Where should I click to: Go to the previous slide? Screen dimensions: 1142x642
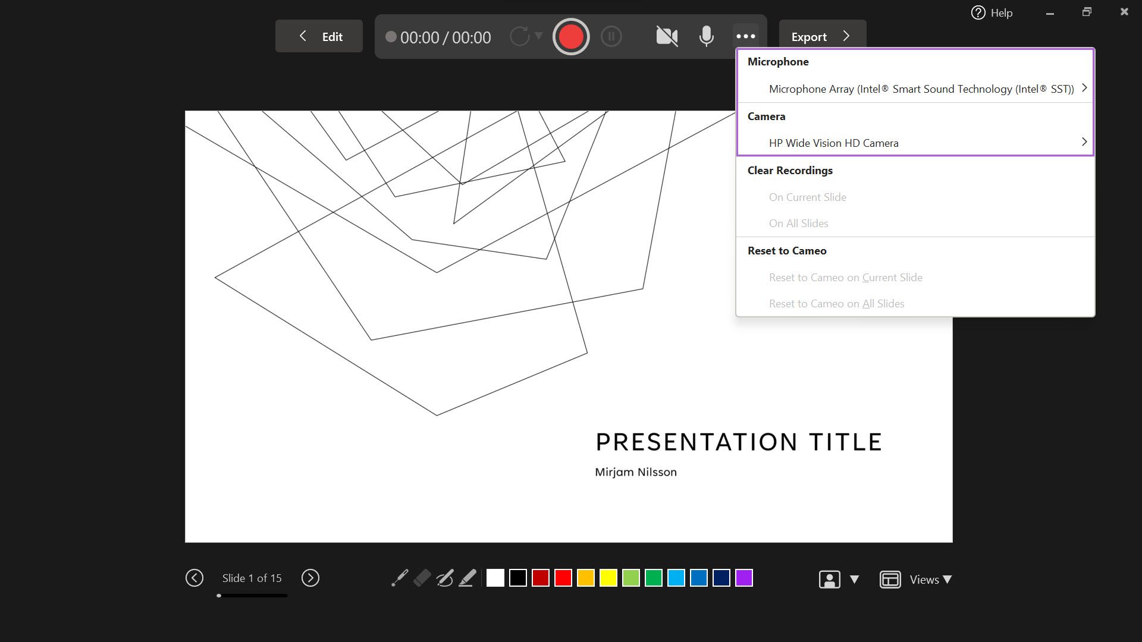click(x=194, y=578)
